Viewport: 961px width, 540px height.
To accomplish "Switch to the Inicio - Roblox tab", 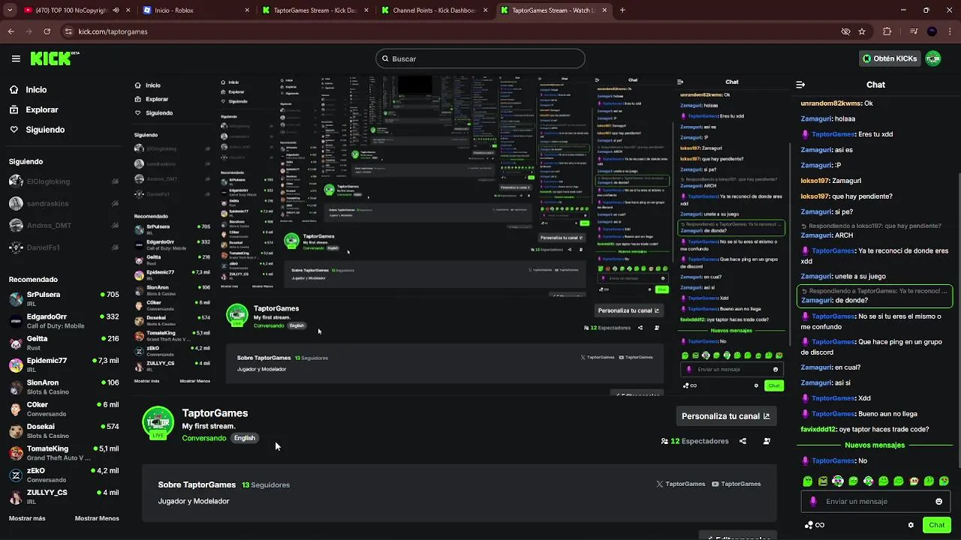I will [197, 10].
